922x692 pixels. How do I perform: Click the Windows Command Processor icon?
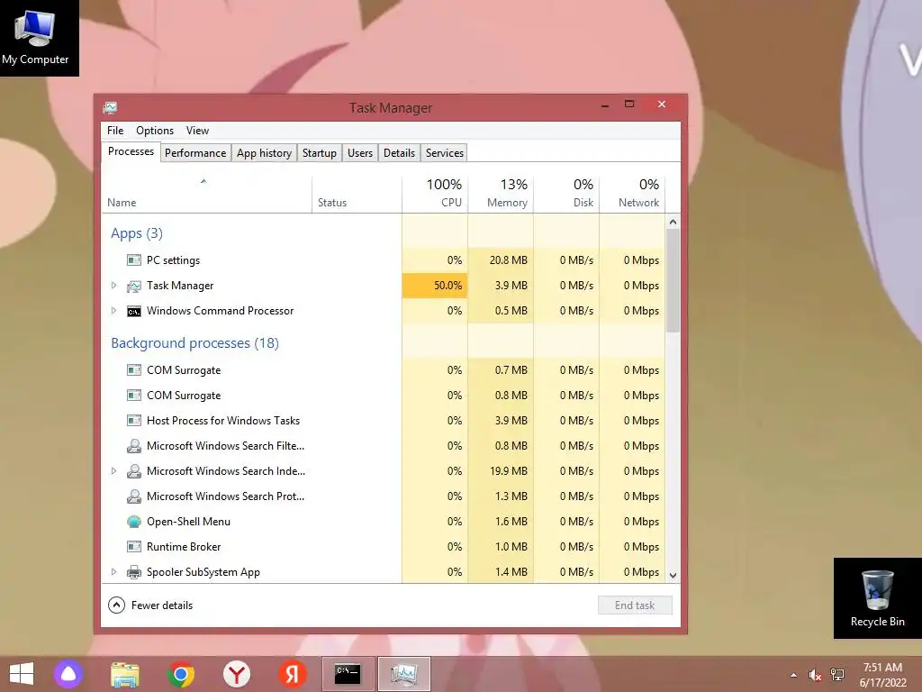134,311
